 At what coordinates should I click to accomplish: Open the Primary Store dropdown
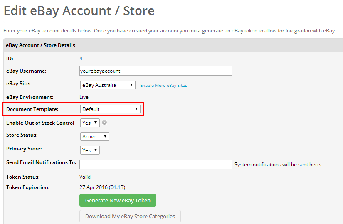click(90, 150)
